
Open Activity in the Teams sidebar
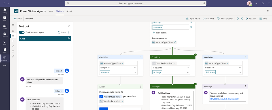pos(5,11)
